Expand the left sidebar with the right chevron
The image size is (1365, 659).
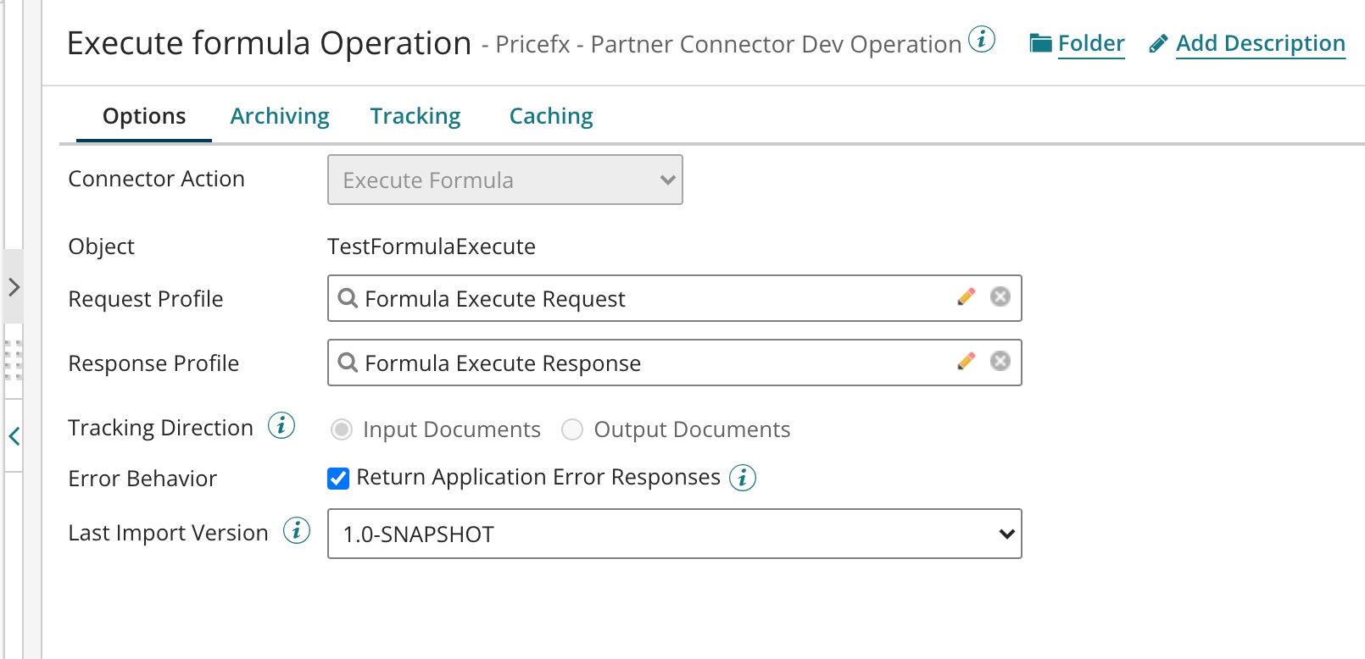tap(14, 287)
